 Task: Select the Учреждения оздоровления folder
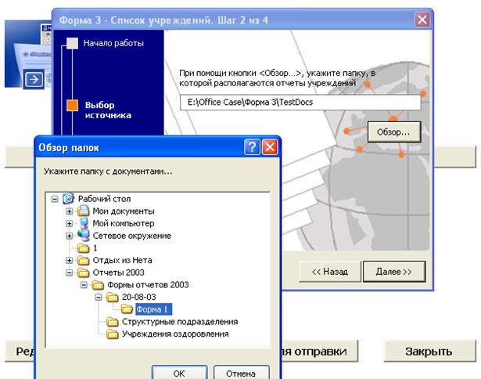175,334
